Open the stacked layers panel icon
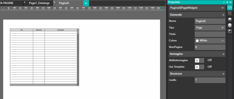Viewport: 234px width, 99px height. [x=230, y=19]
